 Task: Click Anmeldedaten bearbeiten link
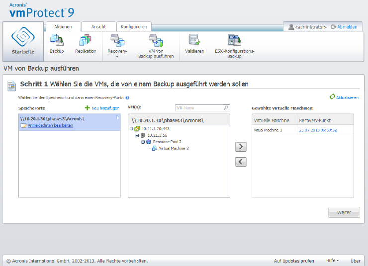click(x=50, y=125)
